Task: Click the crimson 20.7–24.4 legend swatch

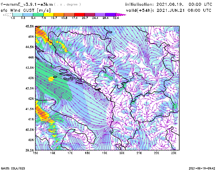Action: tap(90, 15)
